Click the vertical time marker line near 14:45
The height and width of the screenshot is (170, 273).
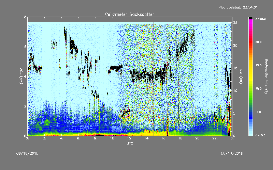154,79
